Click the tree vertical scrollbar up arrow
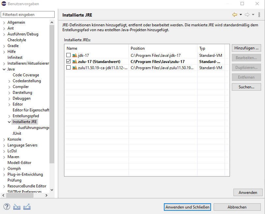This screenshot has width=265, height=214. 52,22
